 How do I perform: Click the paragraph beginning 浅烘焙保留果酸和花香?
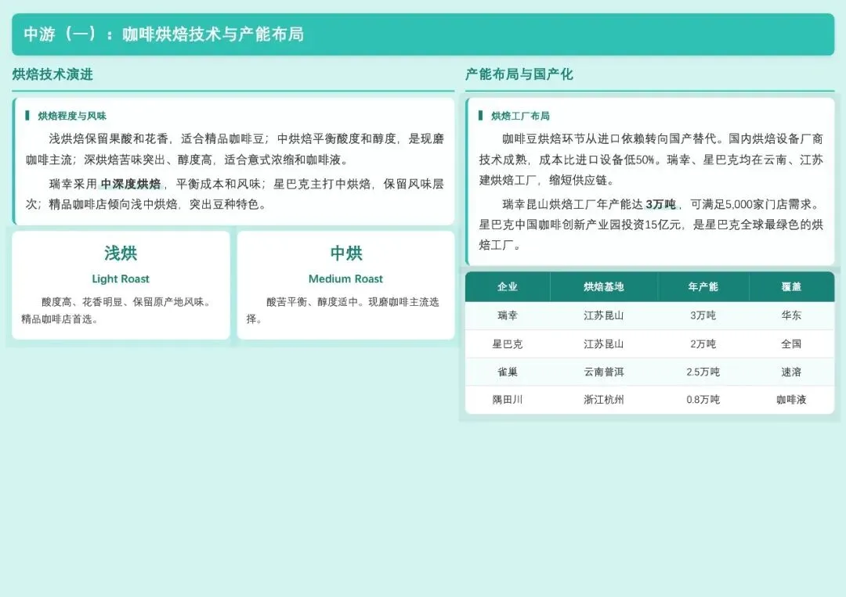[235, 149]
